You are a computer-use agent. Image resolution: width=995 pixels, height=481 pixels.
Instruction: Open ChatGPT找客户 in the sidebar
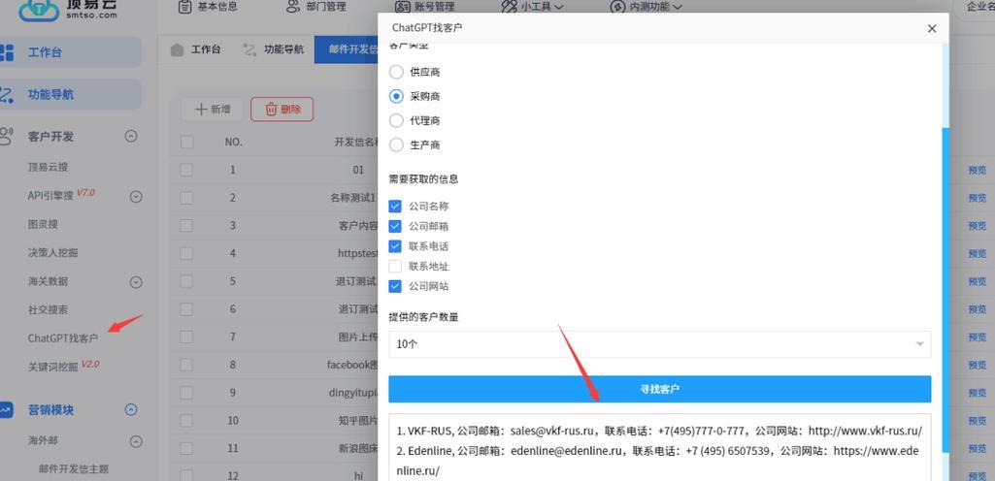[63, 338]
